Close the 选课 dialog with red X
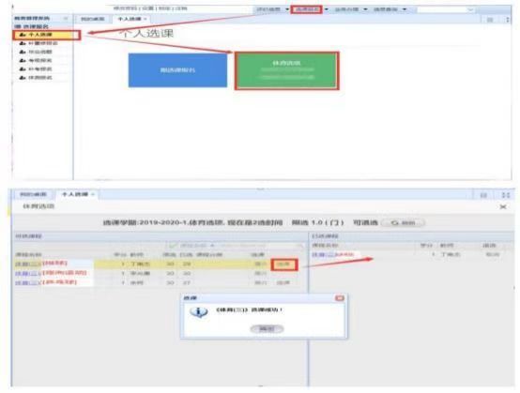Screen dimensions: 520x393 click(340, 298)
